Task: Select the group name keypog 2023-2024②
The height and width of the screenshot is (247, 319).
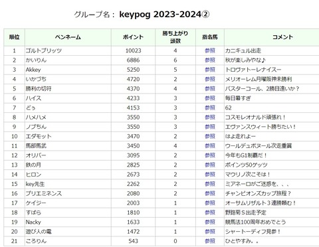Action: click(164, 15)
